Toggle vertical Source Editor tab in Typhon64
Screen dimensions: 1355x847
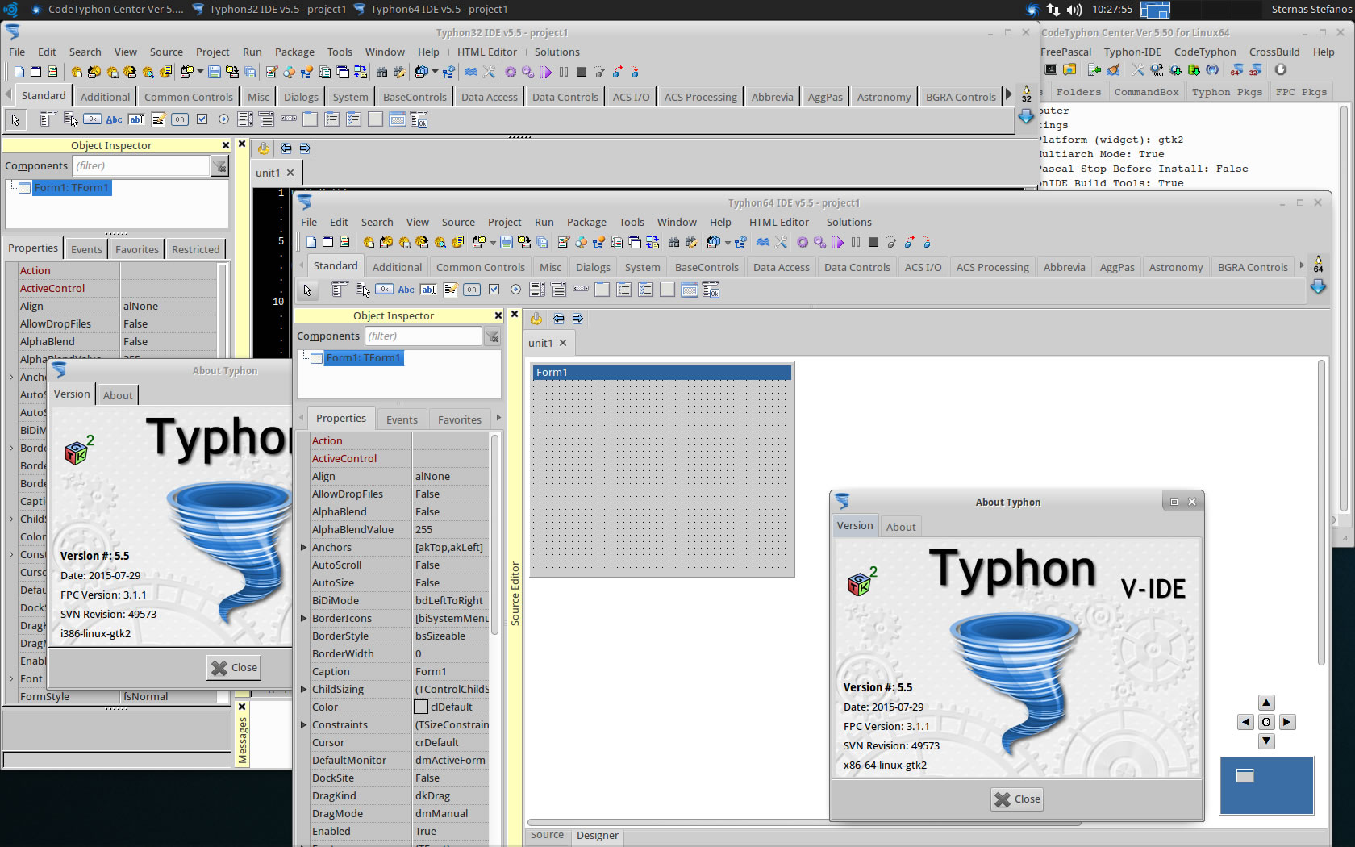(x=515, y=593)
